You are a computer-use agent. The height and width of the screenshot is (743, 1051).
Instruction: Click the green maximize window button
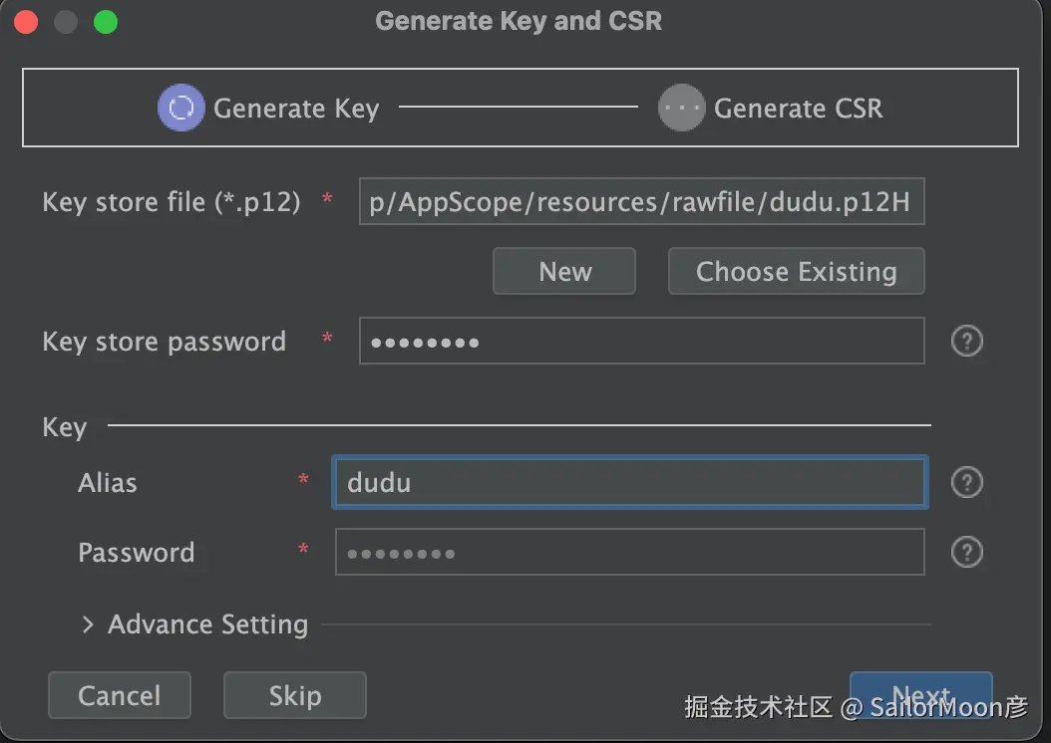(x=105, y=21)
